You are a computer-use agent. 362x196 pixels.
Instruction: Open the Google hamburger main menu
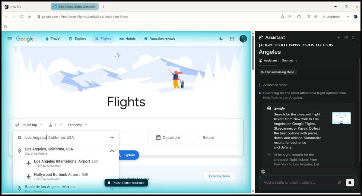point(9,39)
